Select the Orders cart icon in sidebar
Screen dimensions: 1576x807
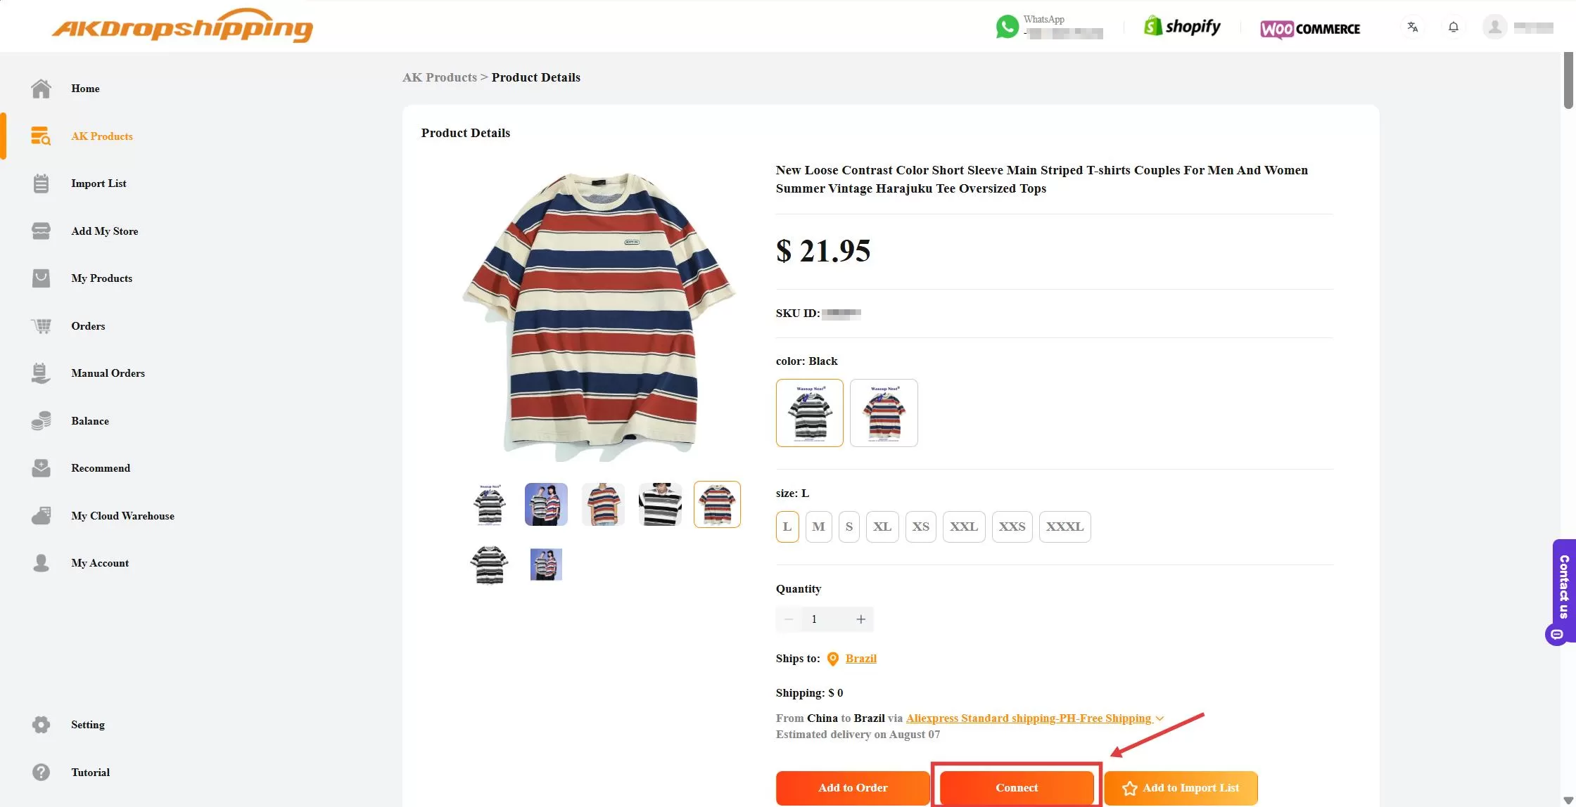click(41, 325)
